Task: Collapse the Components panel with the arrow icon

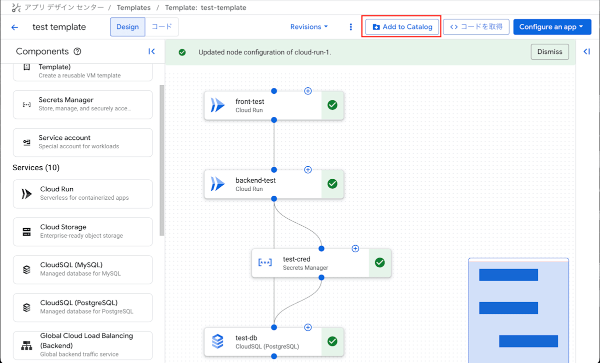Action: click(x=151, y=51)
